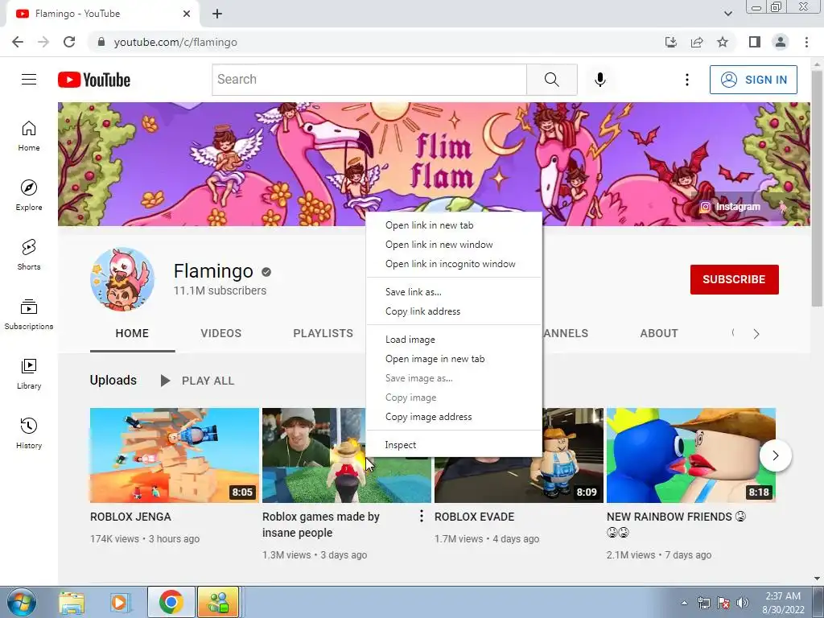Choose Copy link address
Screen dimensions: 824x618
point(454,311)
